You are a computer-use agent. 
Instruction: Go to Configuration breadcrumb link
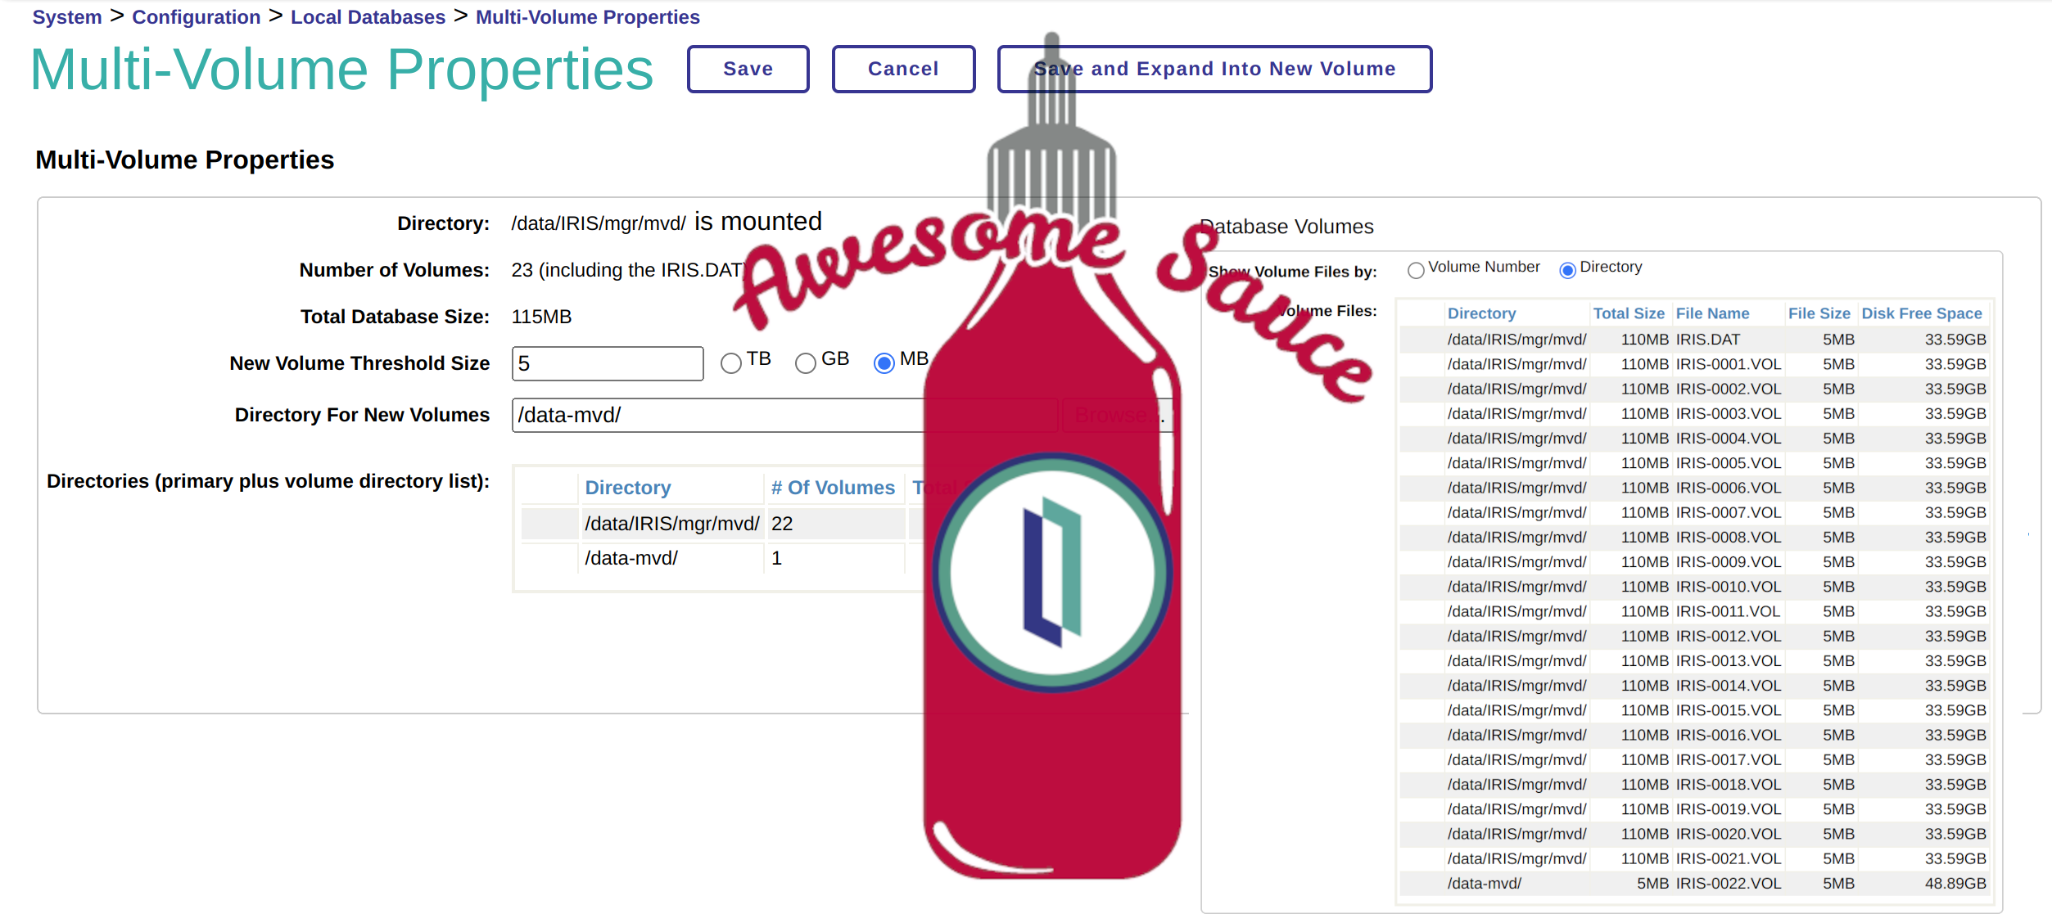click(x=196, y=17)
